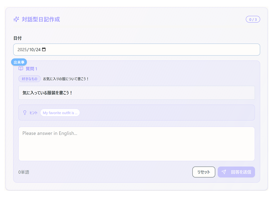
Task: Insert the 'My favorite outfit is ...' hint chip
Action: tap(60, 113)
